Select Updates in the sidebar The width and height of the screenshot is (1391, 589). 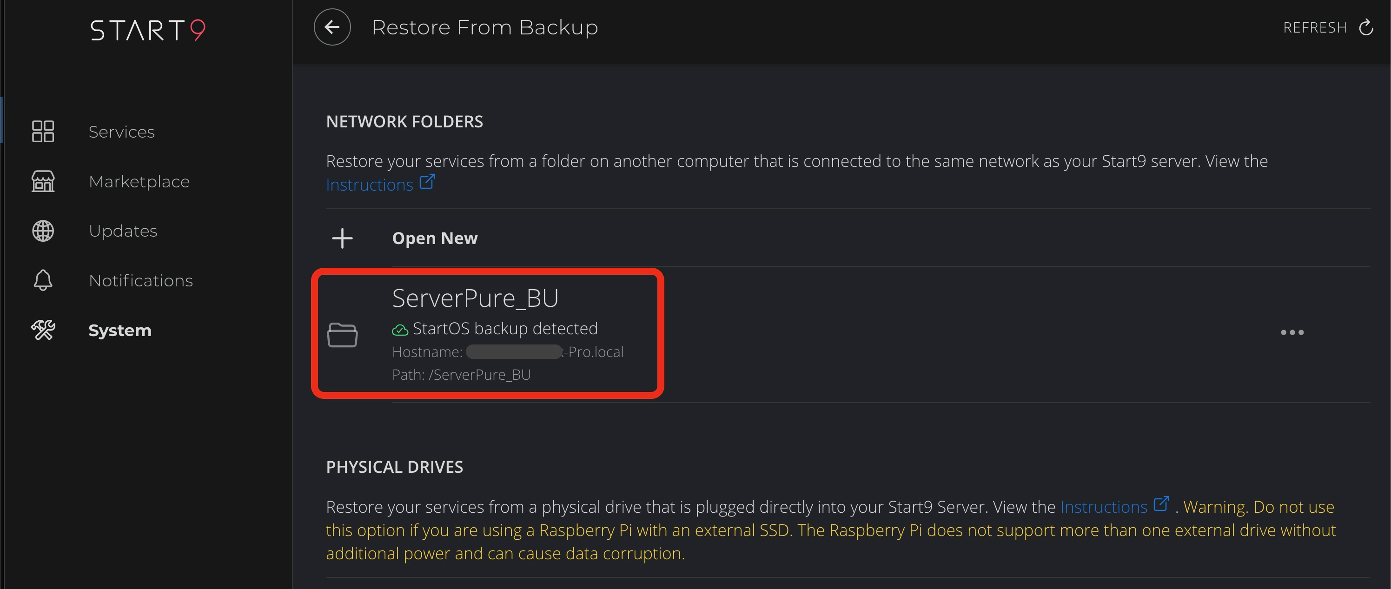coord(123,231)
